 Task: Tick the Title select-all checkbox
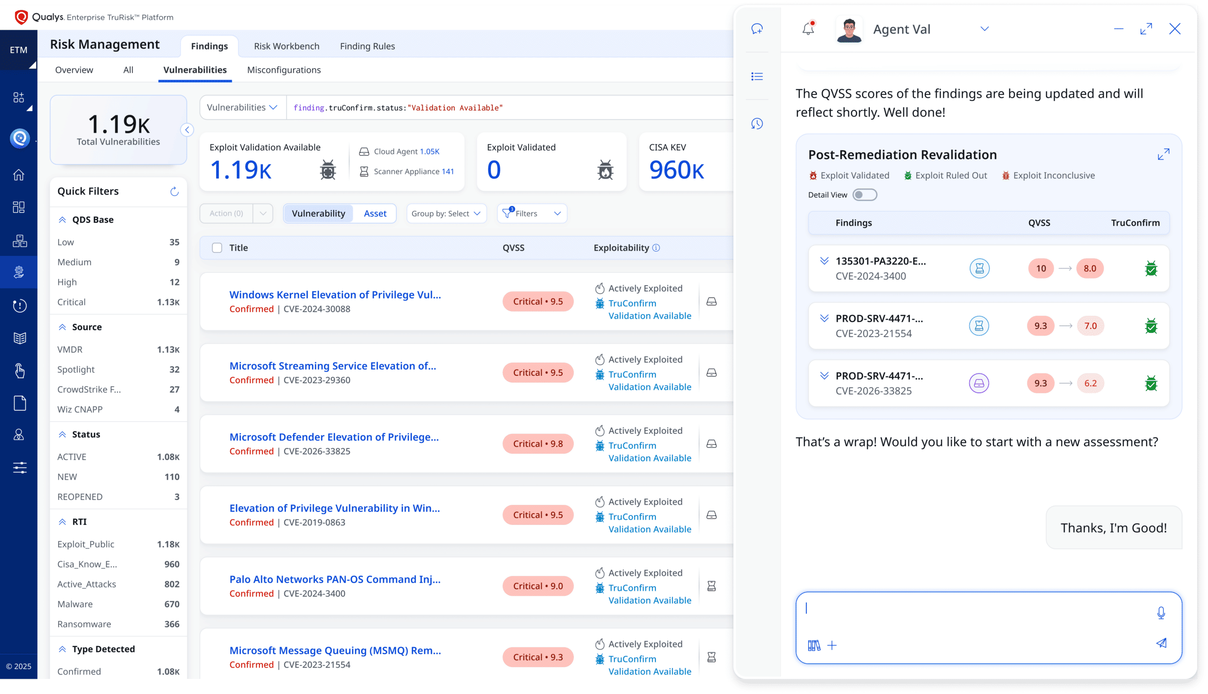coord(217,248)
